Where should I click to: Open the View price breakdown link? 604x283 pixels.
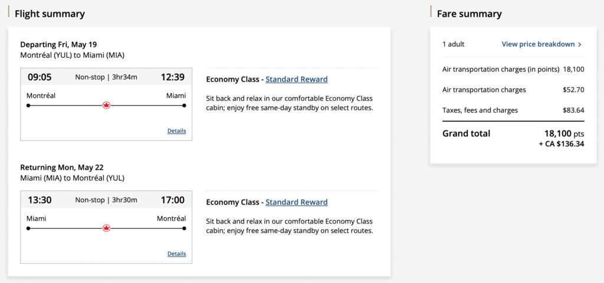tap(538, 44)
